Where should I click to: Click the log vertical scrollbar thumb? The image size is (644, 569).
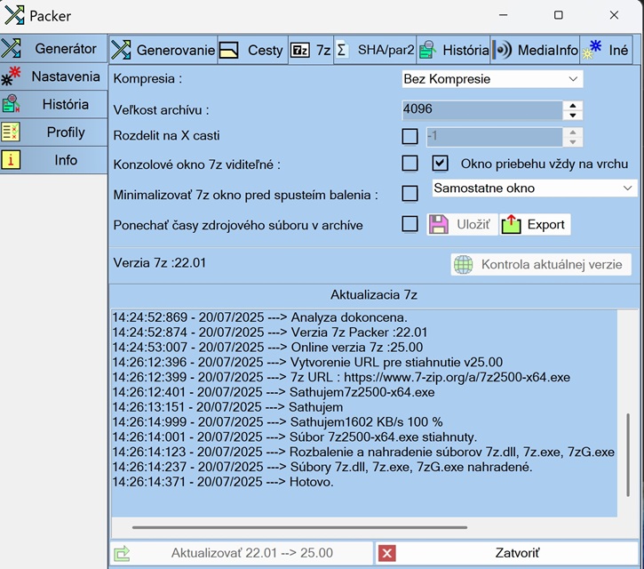click(x=628, y=455)
